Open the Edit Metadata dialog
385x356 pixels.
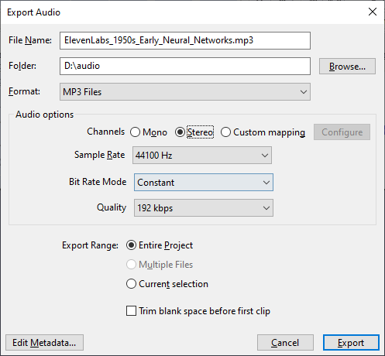coord(44,343)
